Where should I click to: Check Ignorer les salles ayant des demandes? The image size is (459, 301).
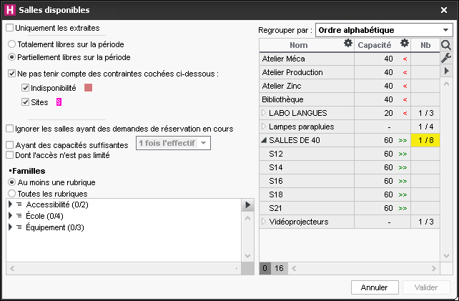(x=10, y=129)
